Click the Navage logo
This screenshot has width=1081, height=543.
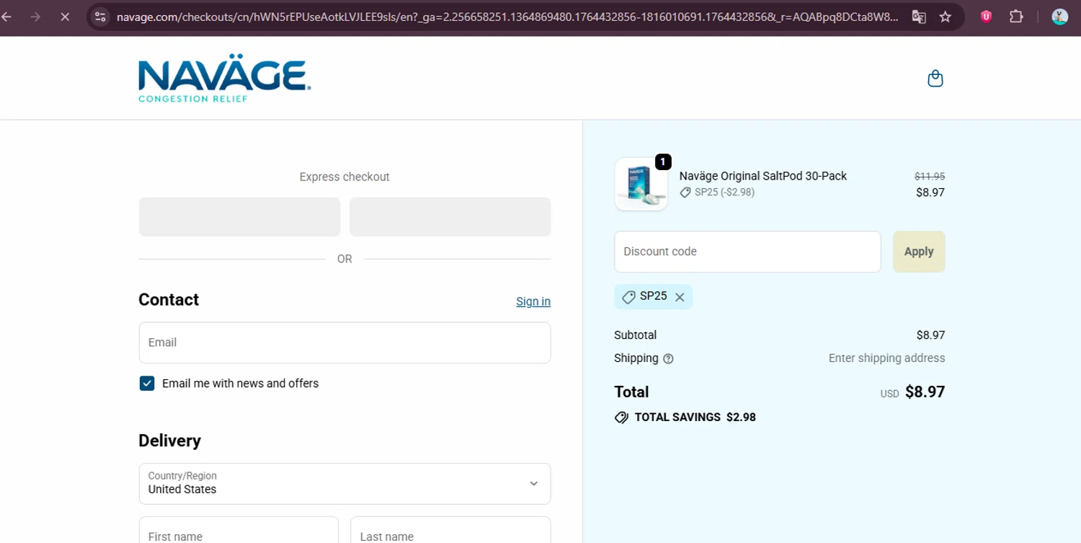tap(225, 78)
